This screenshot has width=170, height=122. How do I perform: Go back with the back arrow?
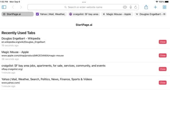[x=13, y=7]
